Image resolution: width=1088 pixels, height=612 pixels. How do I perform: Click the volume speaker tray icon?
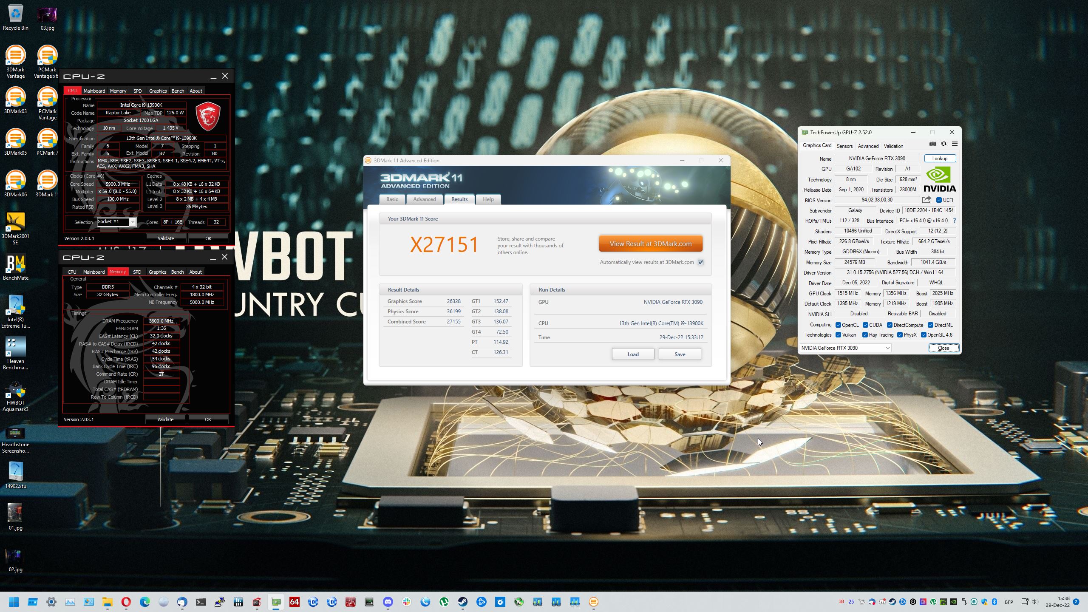click(x=1034, y=602)
